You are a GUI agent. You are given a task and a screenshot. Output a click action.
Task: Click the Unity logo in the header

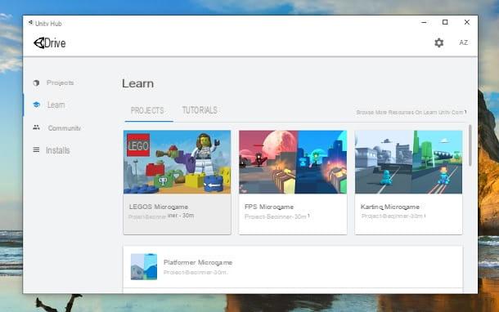[x=39, y=43]
